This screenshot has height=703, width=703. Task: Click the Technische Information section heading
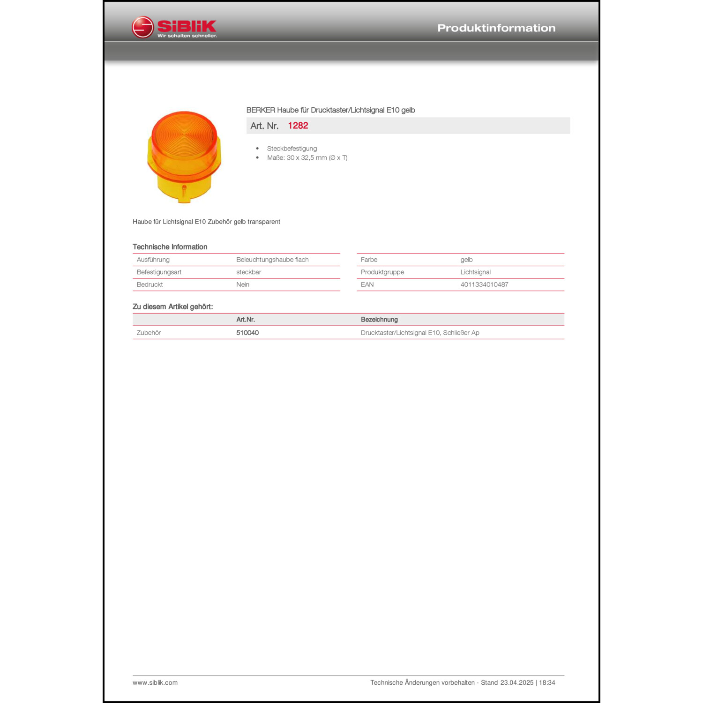[x=170, y=247]
